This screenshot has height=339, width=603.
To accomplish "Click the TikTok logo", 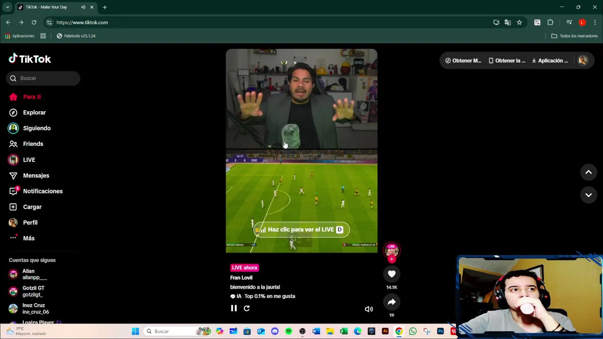I will click(x=30, y=58).
